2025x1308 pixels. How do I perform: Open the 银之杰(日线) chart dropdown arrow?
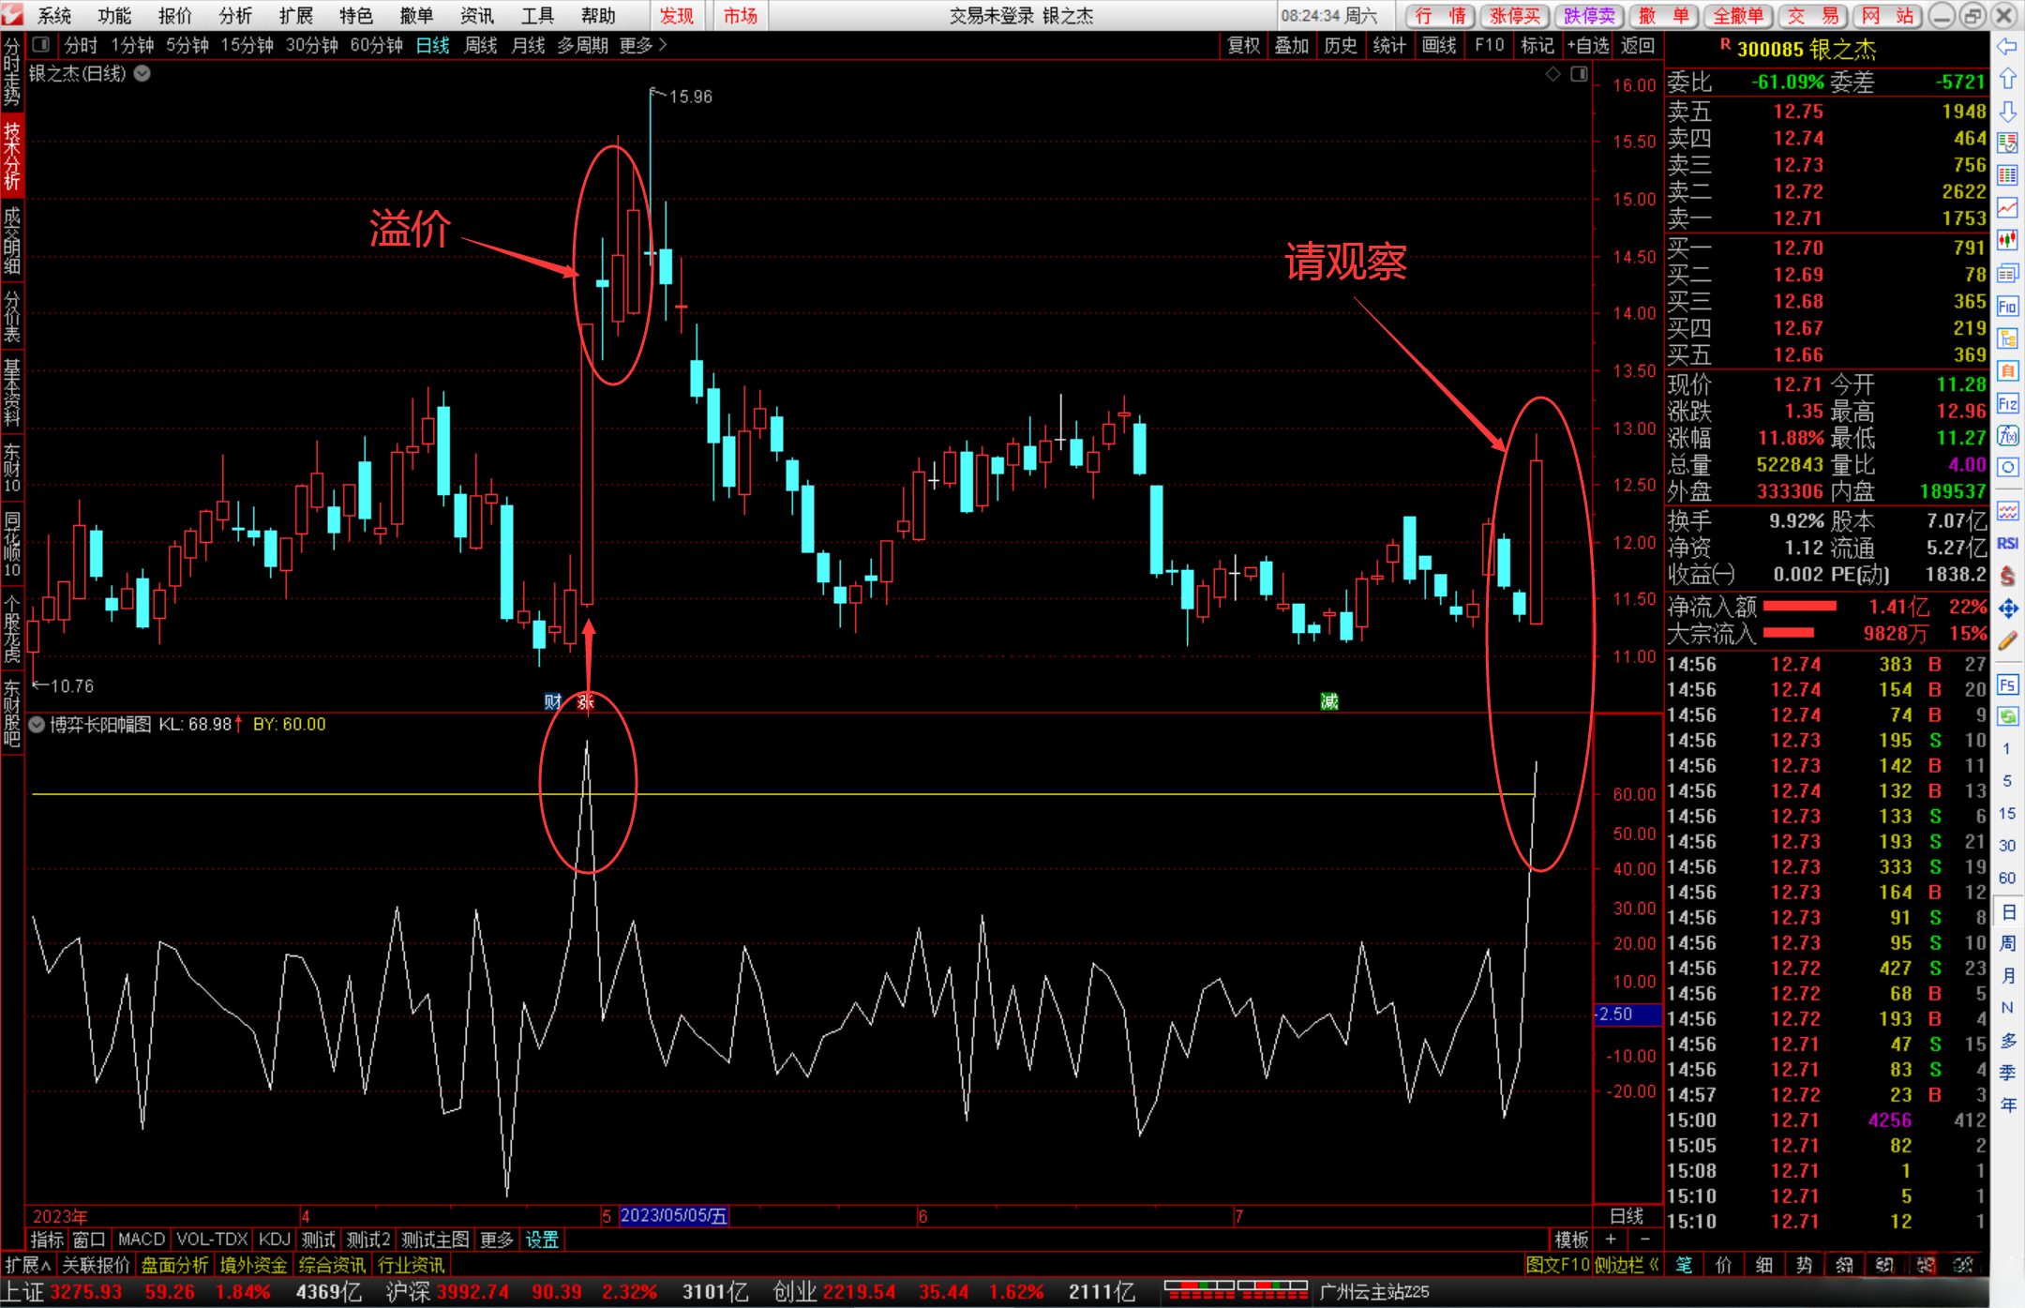pyautogui.click(x=142, y=73)
